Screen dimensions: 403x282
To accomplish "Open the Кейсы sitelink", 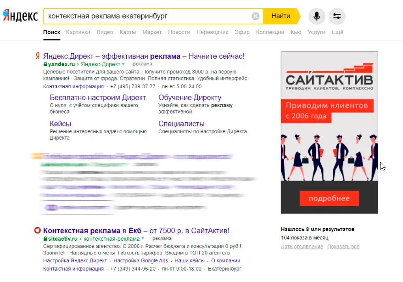I will [x=60, y=124].
